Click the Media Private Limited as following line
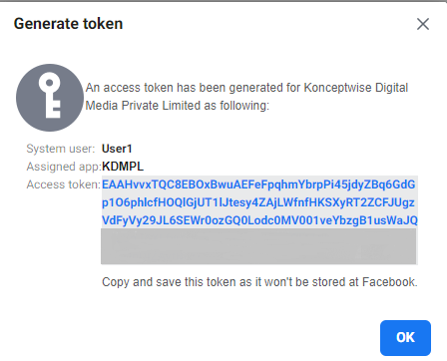447x361 pixels. click(x=178, y=106)
